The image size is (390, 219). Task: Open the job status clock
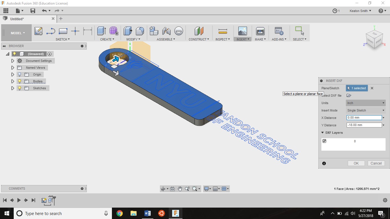pos(335,11)
